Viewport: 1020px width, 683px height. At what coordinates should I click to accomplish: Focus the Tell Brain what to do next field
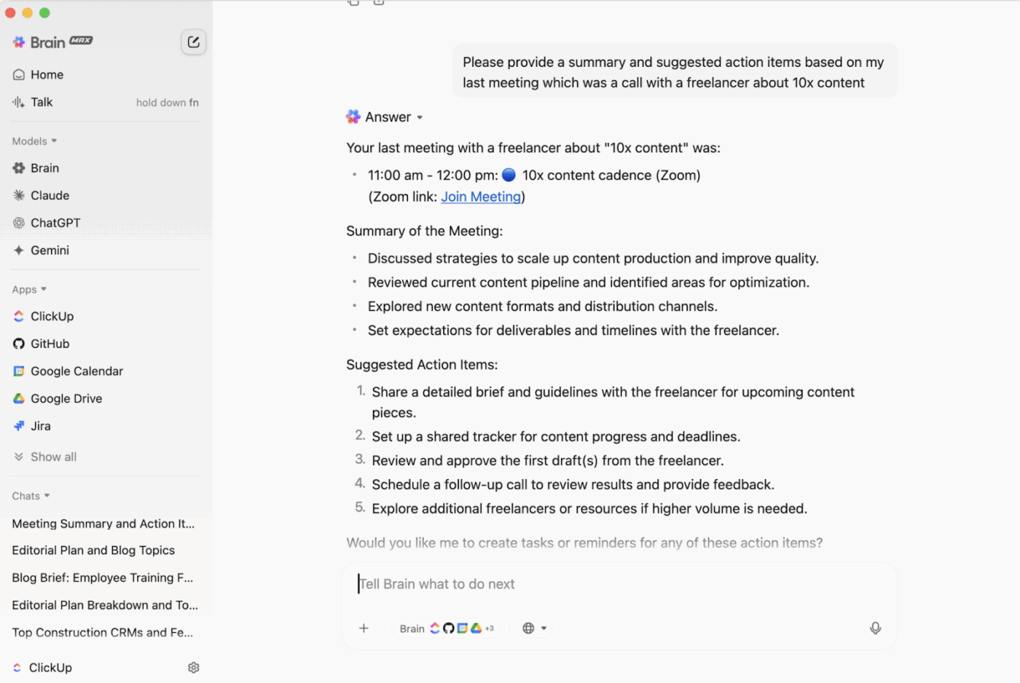(x=619, y=584)
